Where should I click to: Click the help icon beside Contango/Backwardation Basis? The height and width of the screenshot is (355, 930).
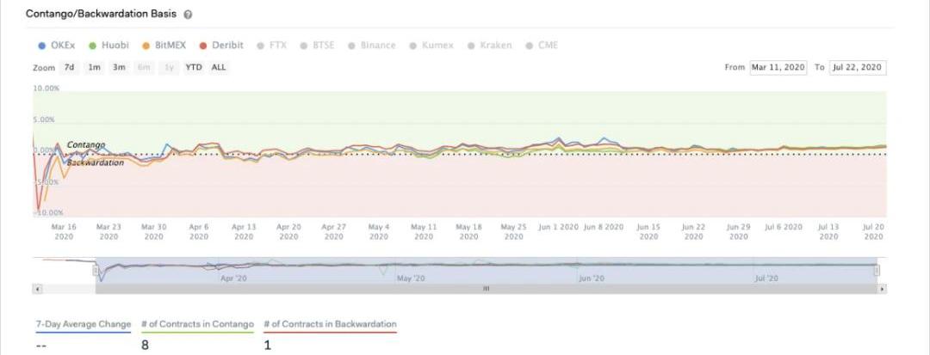pyautogui.click(x=188, y=15)
